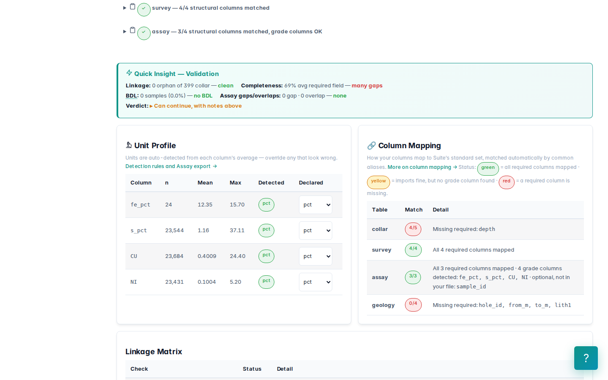Click 'Missing required: depth' detail text

pos(464,229)
